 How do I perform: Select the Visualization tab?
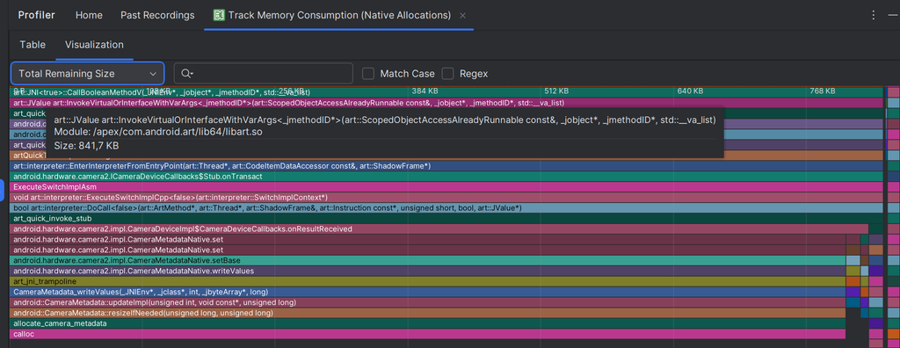(94, 44)
